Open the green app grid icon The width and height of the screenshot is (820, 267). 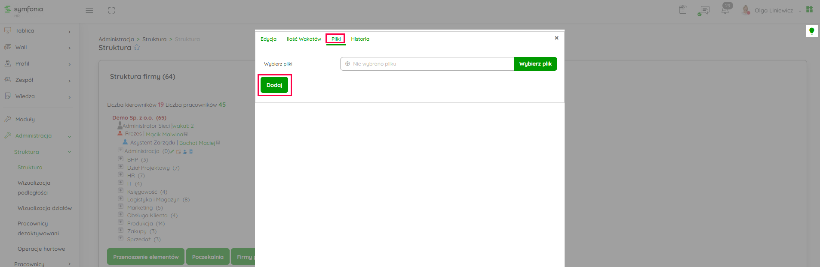[809, 9]
